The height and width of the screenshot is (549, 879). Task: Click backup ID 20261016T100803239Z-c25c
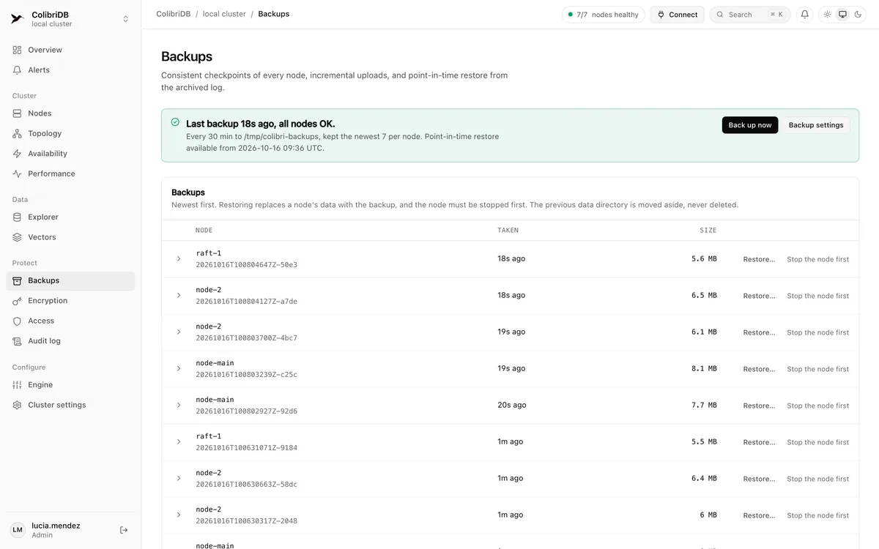click(x=247, y=375)
